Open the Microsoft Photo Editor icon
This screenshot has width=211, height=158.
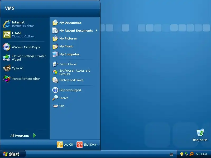click(7, 79)
